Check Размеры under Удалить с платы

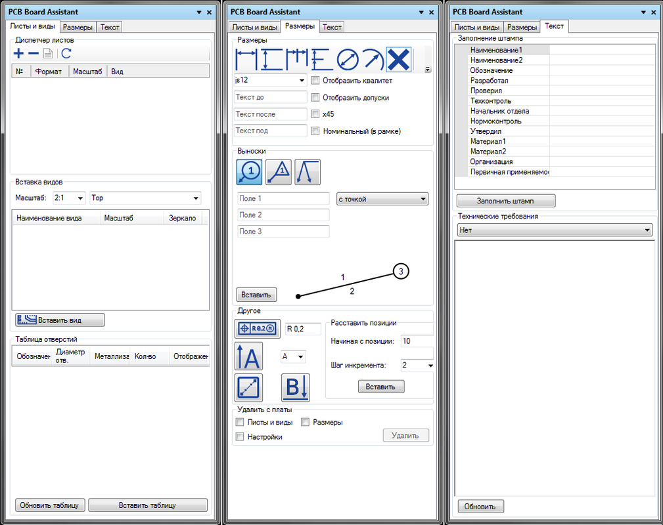coord(306,422)
